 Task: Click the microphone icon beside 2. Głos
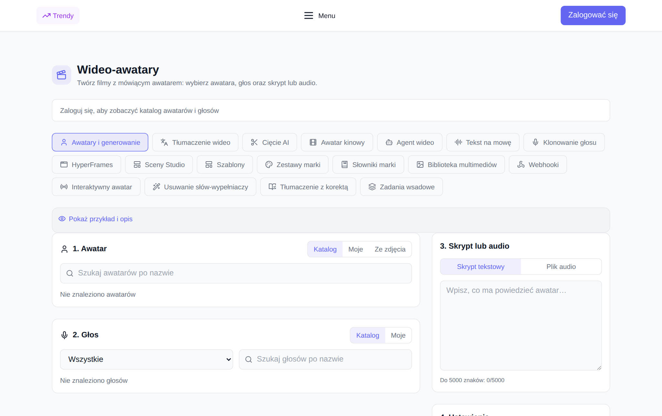click(64, 335)
